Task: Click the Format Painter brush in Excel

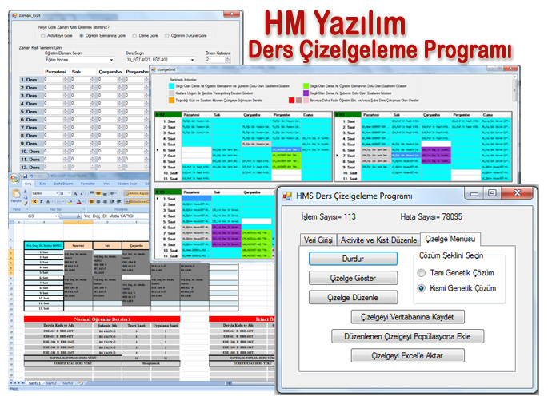Action: pyautogui.click(x=26, y=204)
